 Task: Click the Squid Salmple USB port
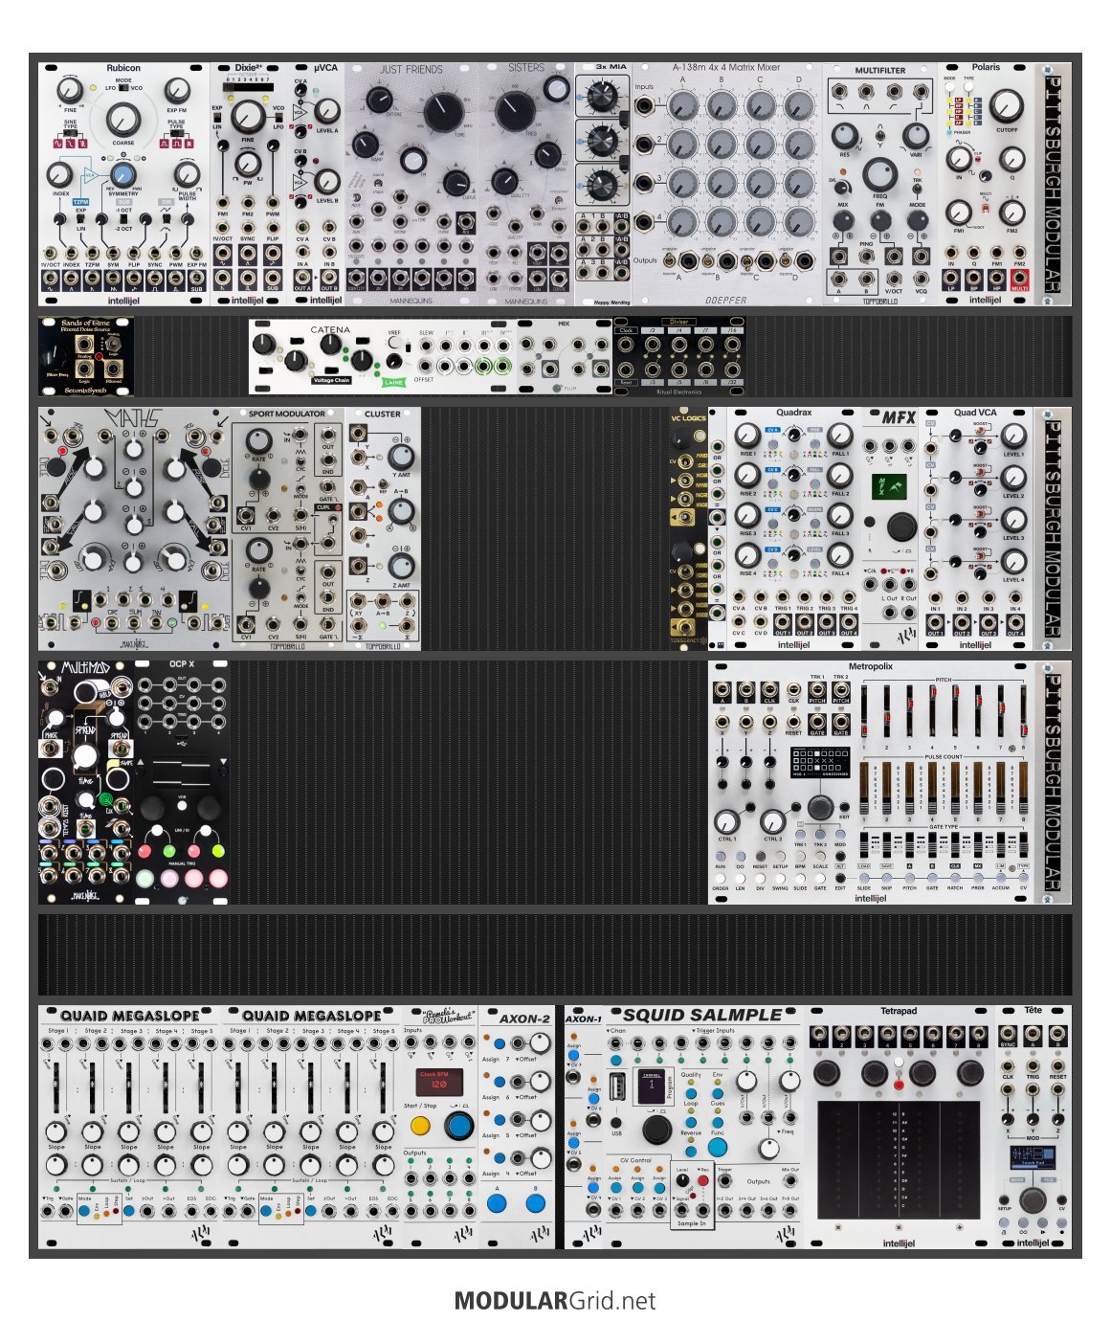click(x=618, y=1086)
